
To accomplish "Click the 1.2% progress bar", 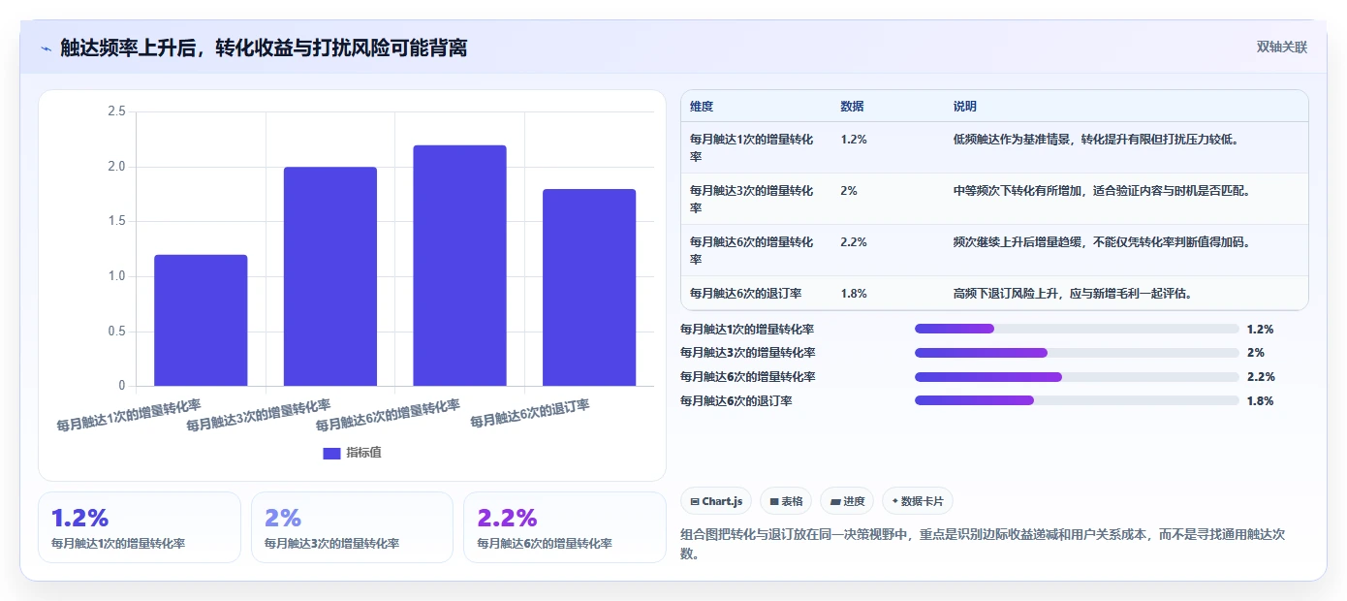I will point(1077,329).
